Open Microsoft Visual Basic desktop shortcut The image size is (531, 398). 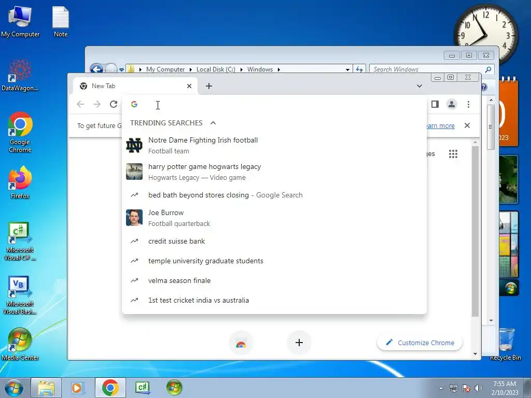pos(20,295)
